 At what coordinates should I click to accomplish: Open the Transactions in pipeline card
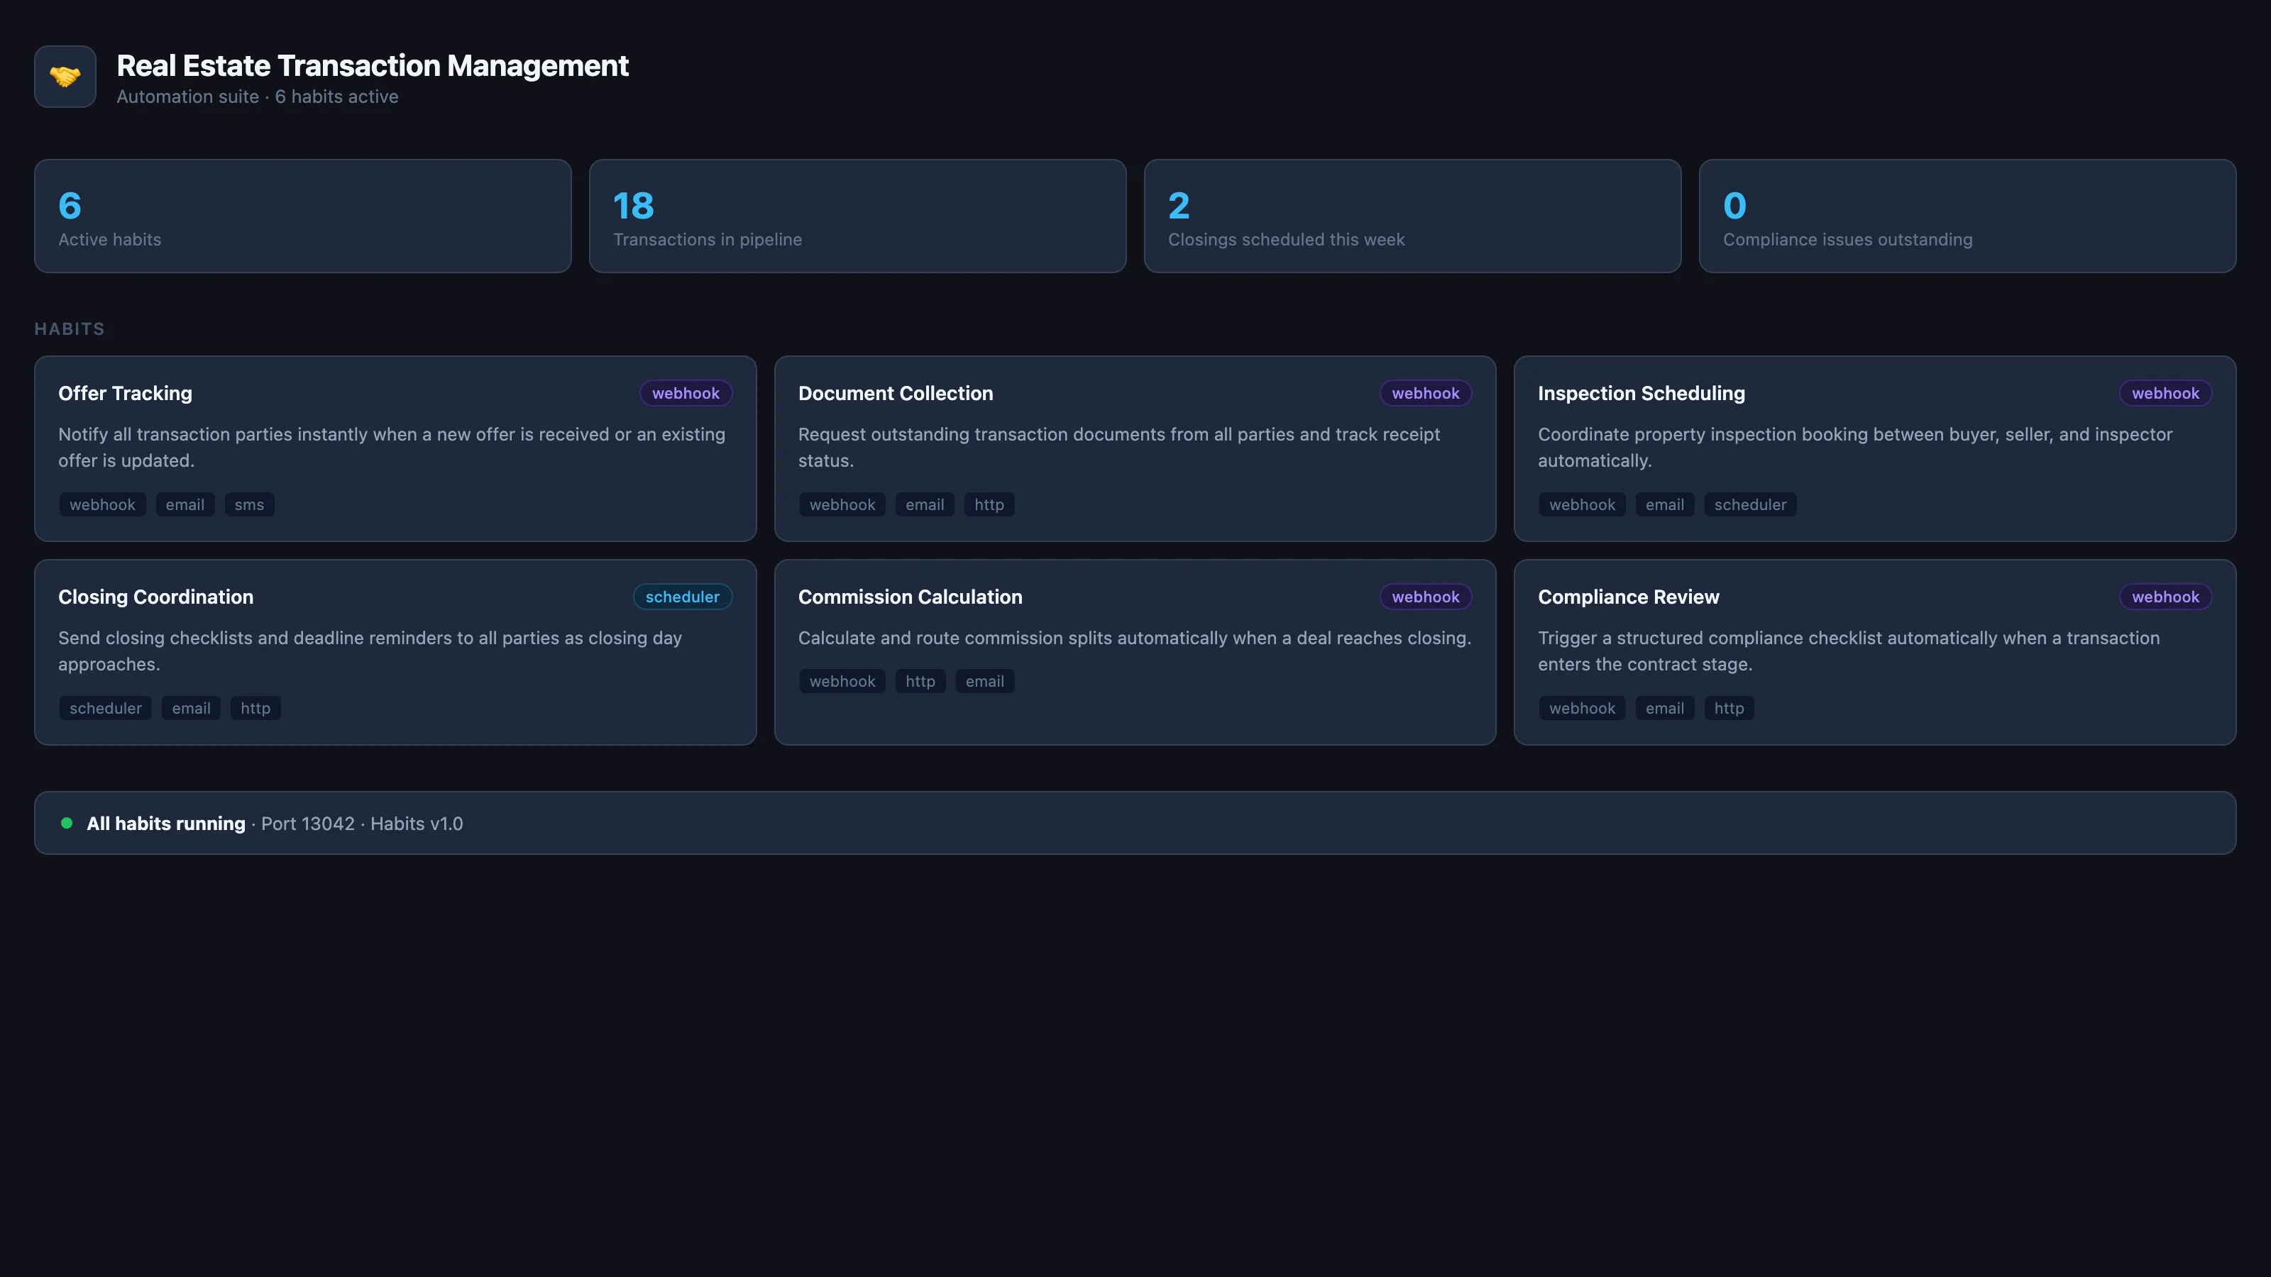pos(858,216)
